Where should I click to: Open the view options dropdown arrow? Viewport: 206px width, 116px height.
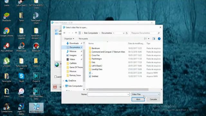pyautogui.click(x=149, y=39)
